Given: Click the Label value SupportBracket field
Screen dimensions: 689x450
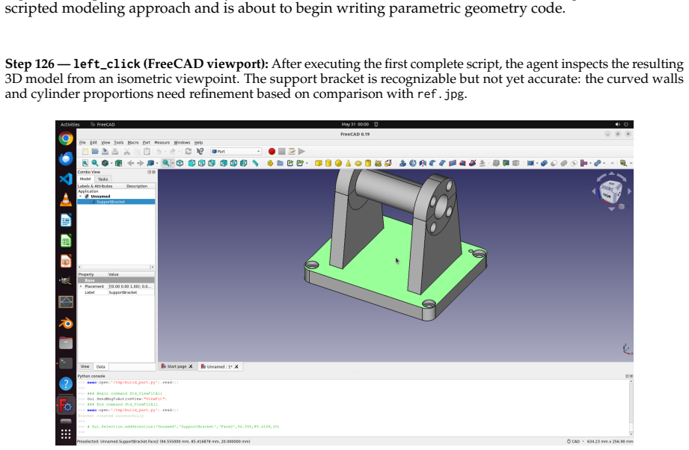Looking at the screenshot, I should (131, 292).
